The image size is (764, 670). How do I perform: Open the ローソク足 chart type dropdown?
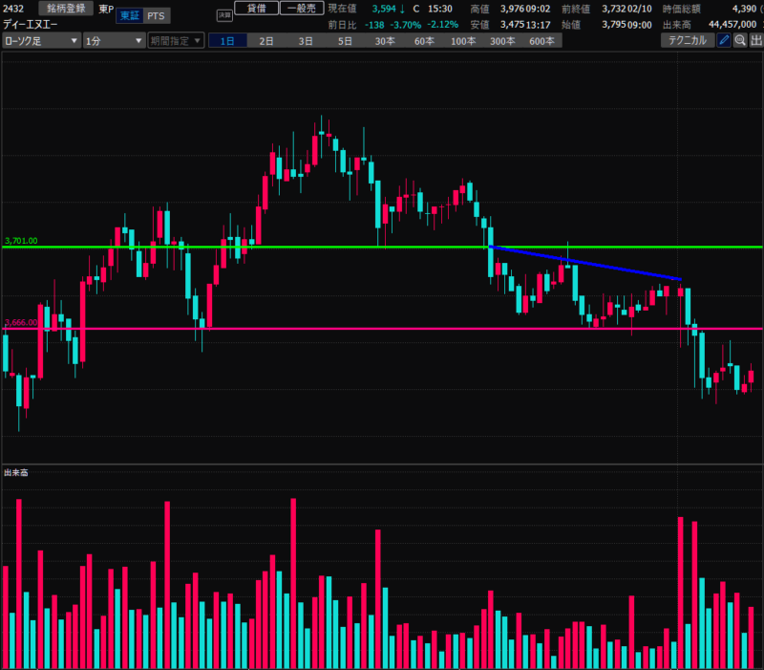pyautogui.click(x=41, y=41)
